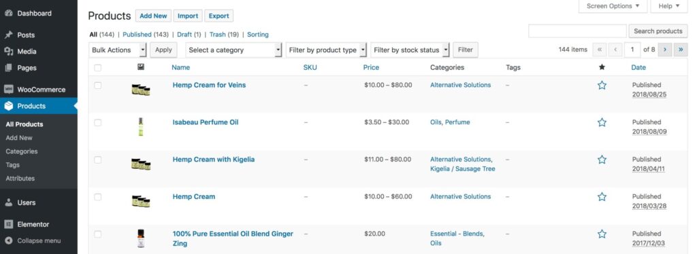This screenshot has height=254, width=697.
Task: Open Screen Options tab
Action: [x=613, y=6]
